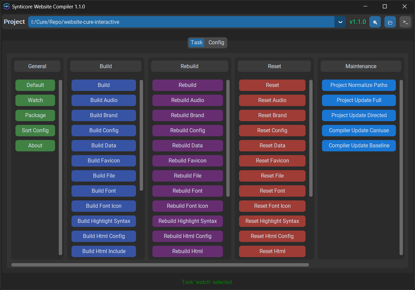Open the project folder browser icon
The width and height of the screenshot is (415, 290).
(390, 21)
